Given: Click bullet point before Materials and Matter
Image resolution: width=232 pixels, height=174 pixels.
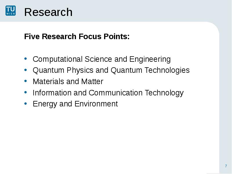Looking at the screenshot, I should (x=26, y=81).
